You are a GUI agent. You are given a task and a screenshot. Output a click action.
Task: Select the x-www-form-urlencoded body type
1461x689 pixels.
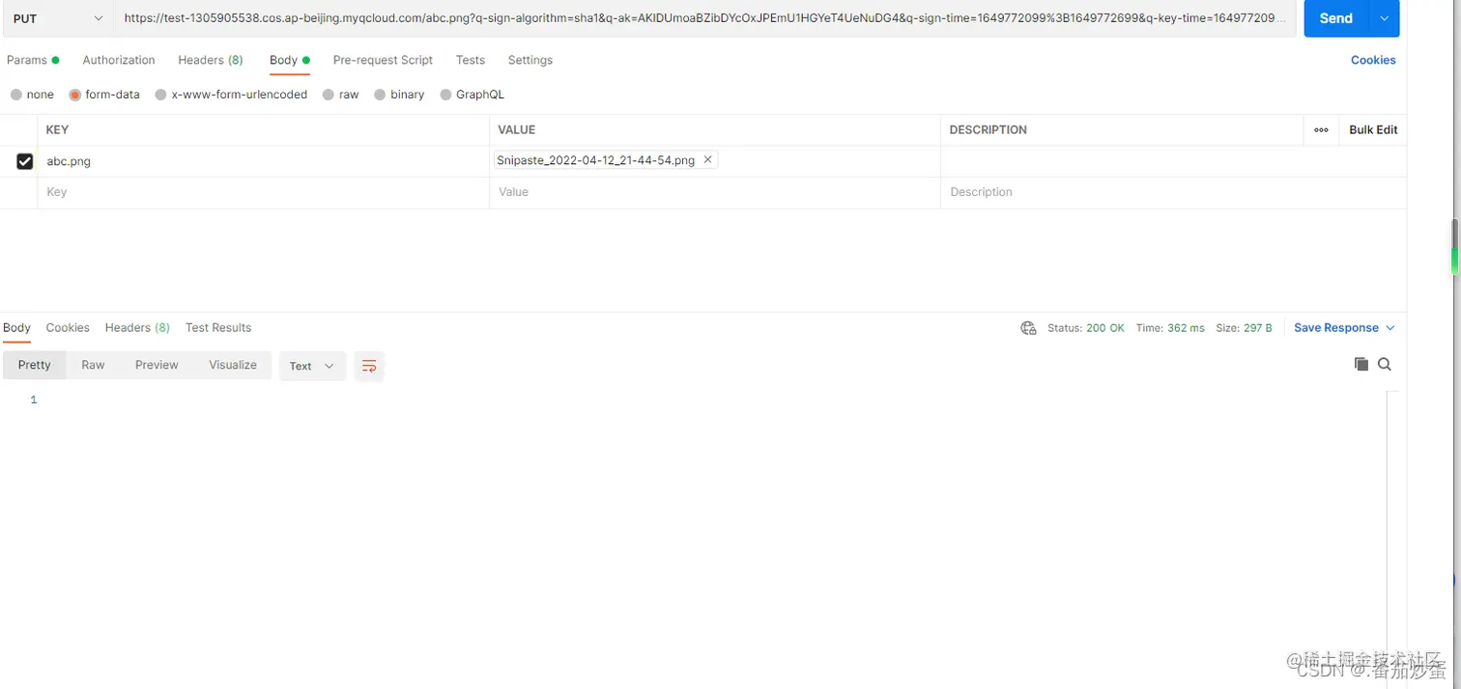click(231, 95)
